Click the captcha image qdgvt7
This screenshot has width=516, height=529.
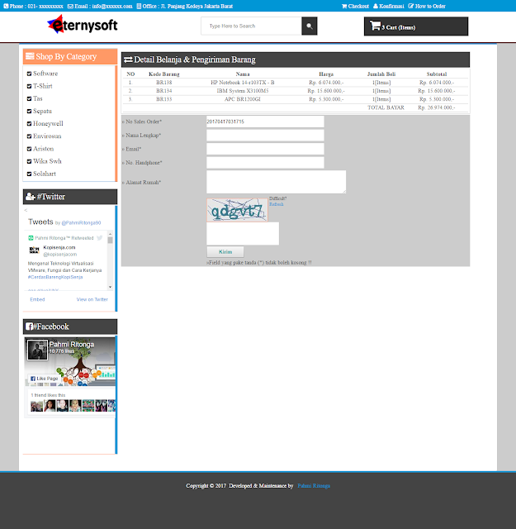237,210
